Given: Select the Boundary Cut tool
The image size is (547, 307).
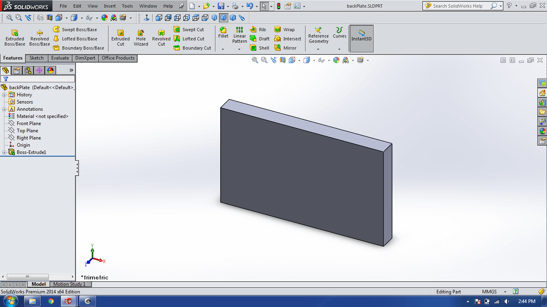Looking at the screenshot, I should [192, 48].
